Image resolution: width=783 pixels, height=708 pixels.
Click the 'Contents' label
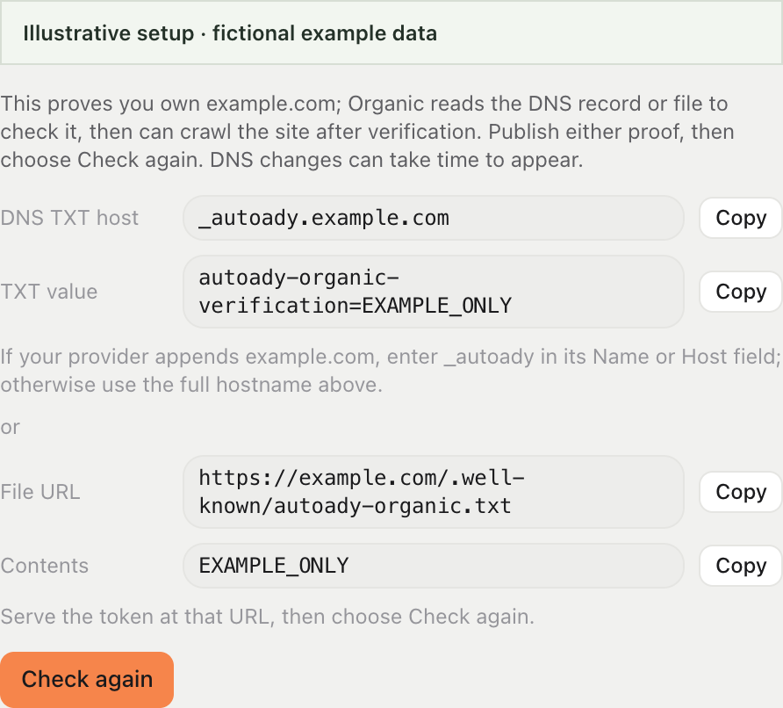click(x=45, y=566)
